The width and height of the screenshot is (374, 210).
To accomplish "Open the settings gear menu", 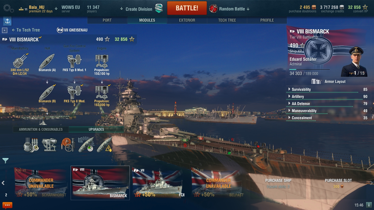I will coord(8,8).
